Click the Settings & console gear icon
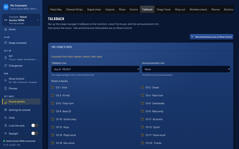Viewport: 239px width, 149px height. tap(6, 110)
